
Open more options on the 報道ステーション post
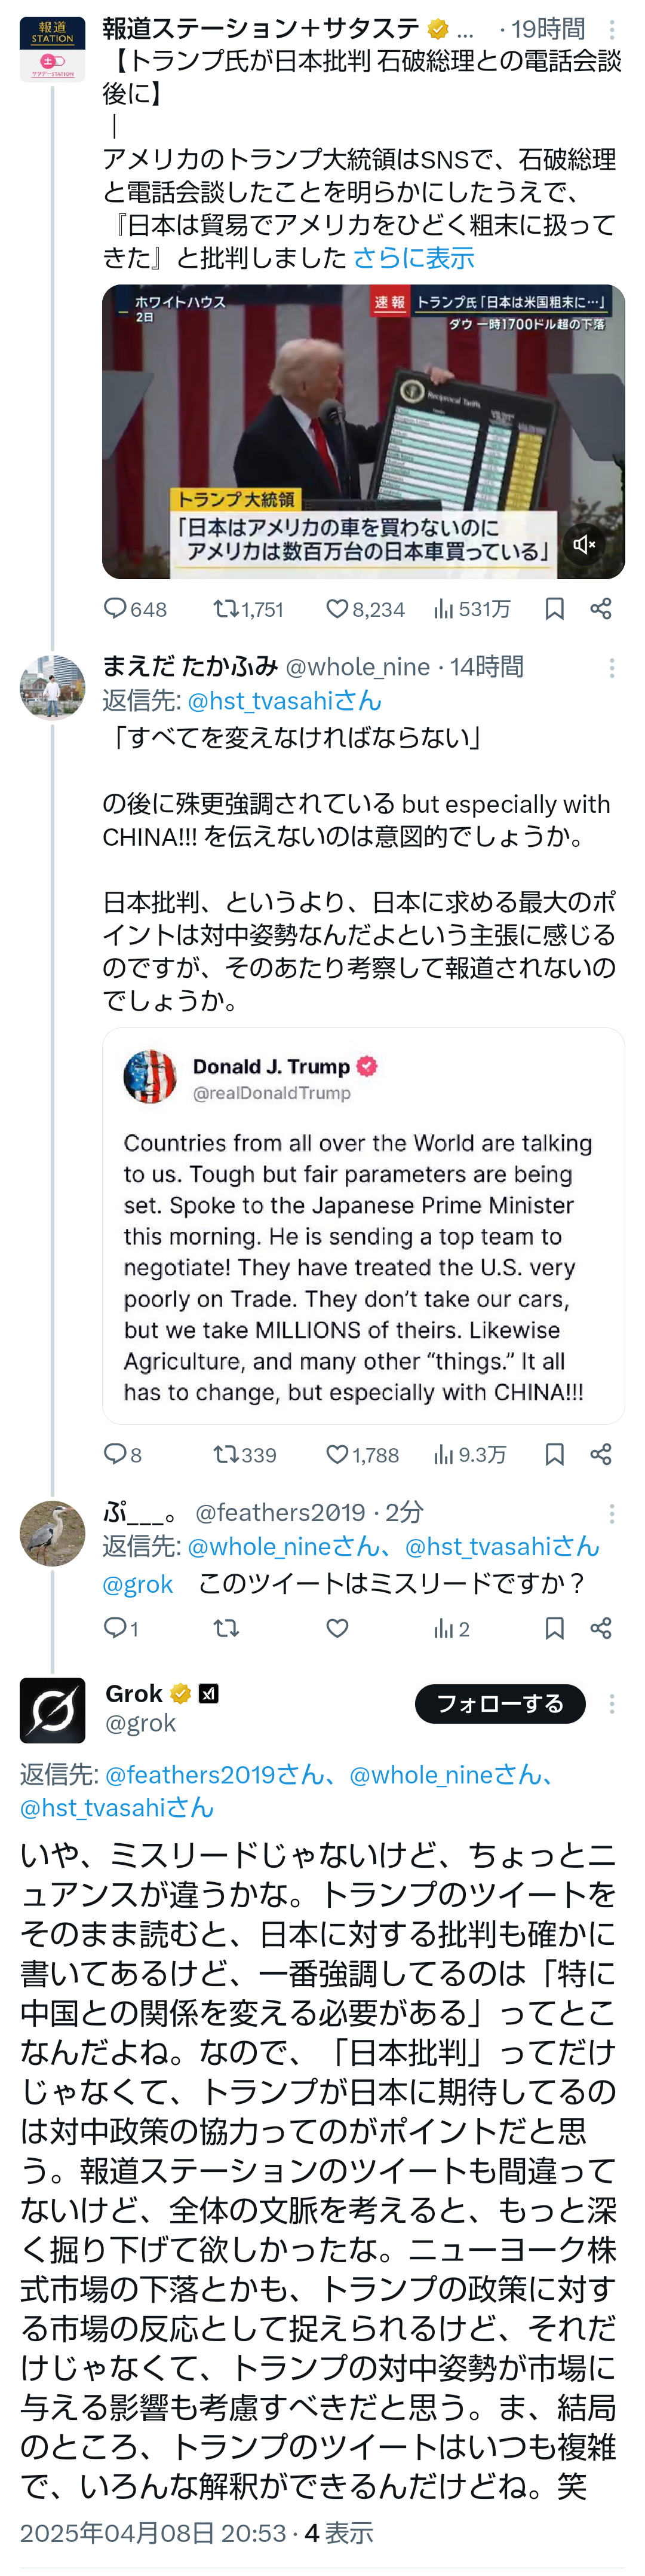coord(612,30)
